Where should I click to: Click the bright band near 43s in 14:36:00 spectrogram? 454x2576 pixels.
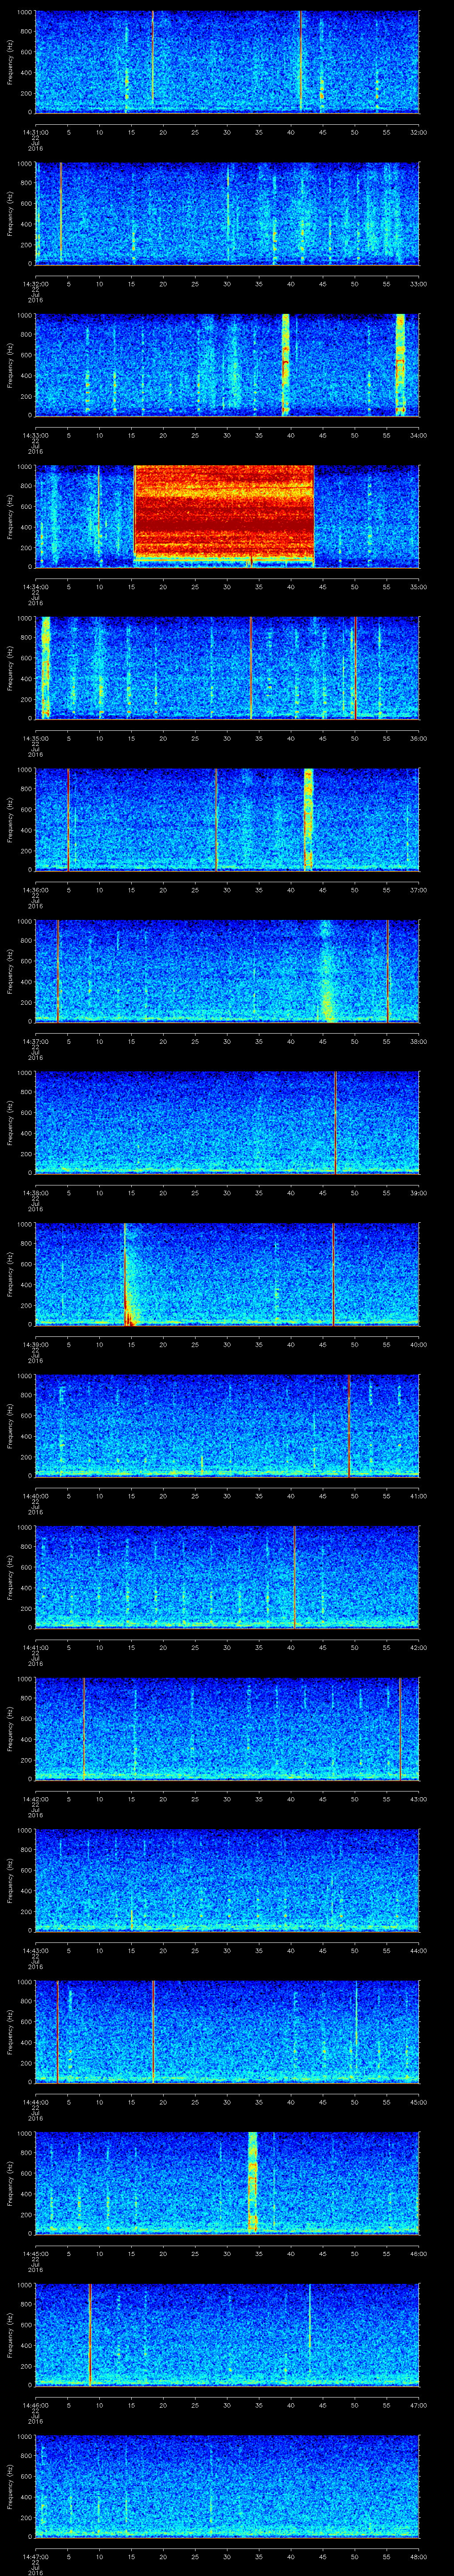(308, 819)
